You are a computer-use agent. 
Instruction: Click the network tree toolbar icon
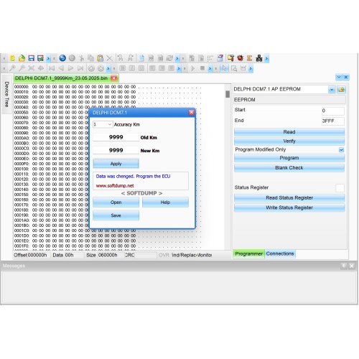click(x=259, y=58)
